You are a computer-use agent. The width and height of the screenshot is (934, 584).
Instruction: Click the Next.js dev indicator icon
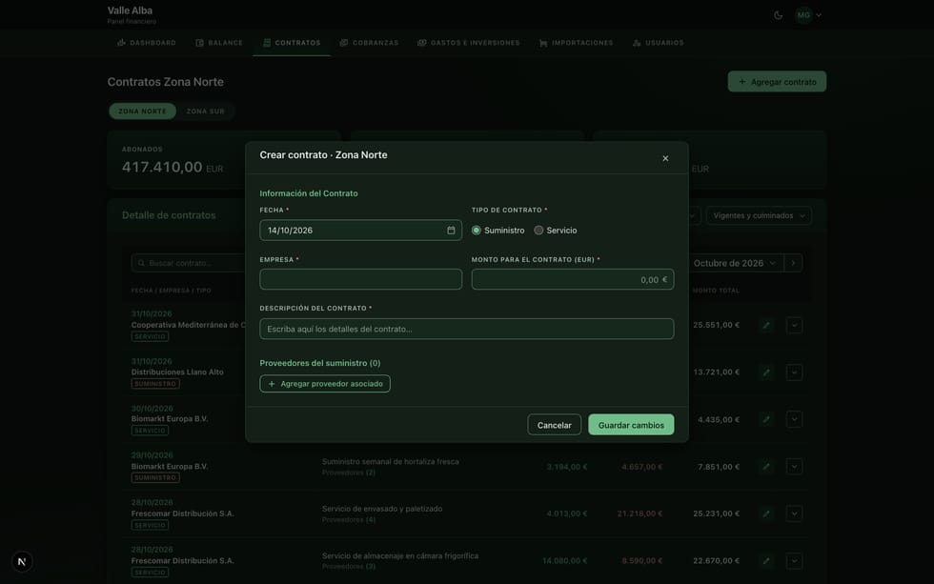point(22,561)
